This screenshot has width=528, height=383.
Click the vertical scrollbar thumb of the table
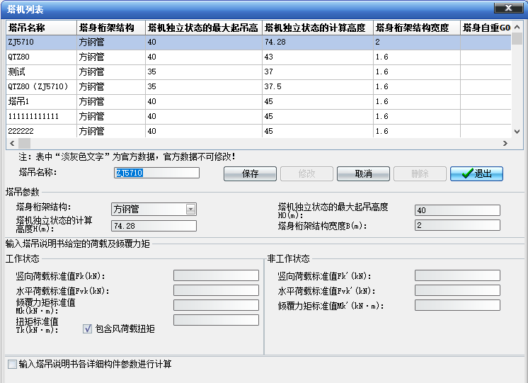517,39
